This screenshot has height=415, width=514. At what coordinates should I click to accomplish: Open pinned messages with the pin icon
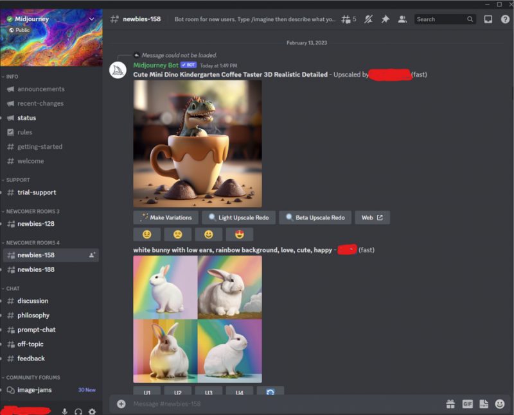[x=385, y=19]
